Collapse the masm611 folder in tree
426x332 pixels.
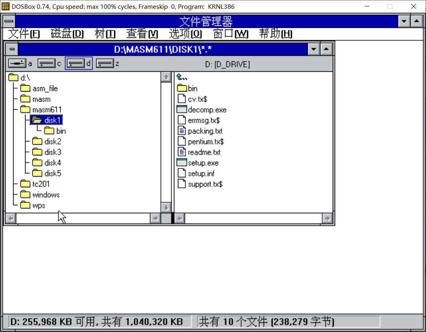[41, 110]
